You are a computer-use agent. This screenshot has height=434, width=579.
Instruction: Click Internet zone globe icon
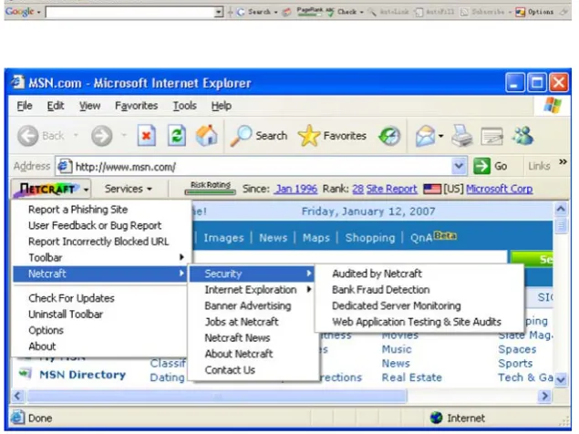tap(436, 418)
